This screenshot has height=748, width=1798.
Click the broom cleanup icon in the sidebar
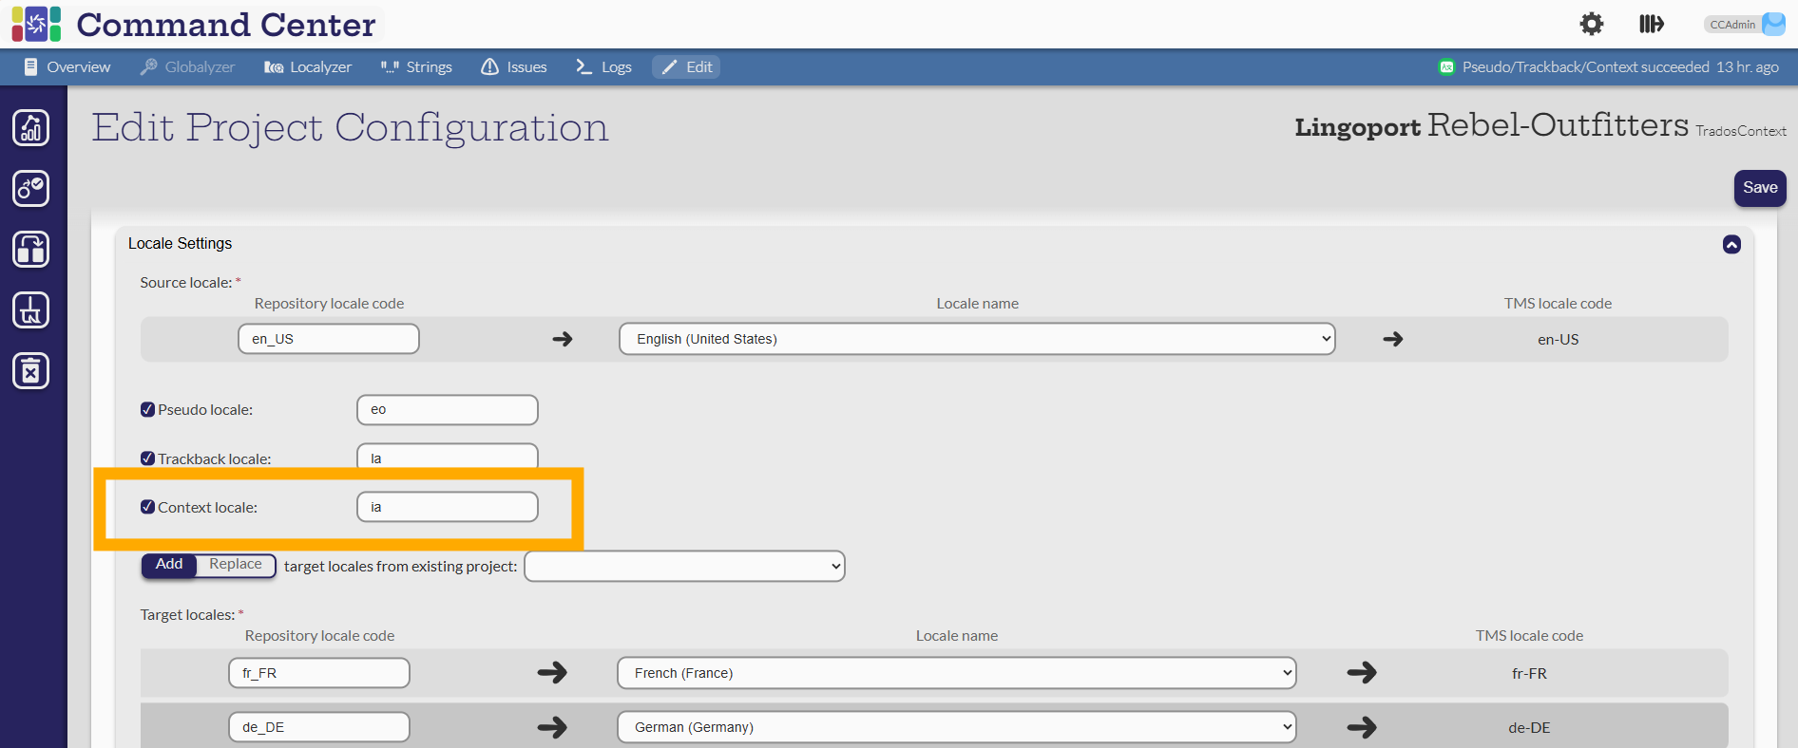point(31,310)
